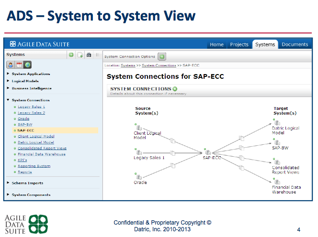Open the Consolidated Report Views sidebar link

[42, 148]
